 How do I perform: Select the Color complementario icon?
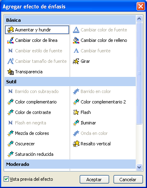point(10,102)
